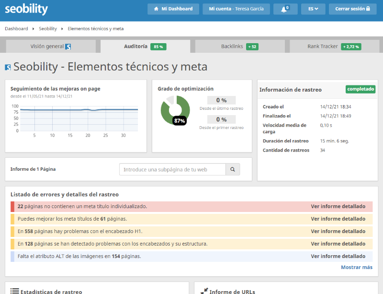The width and height of the screenshot is (383, 294).
Task: Click the completado status badge
Action: point(360,89)
